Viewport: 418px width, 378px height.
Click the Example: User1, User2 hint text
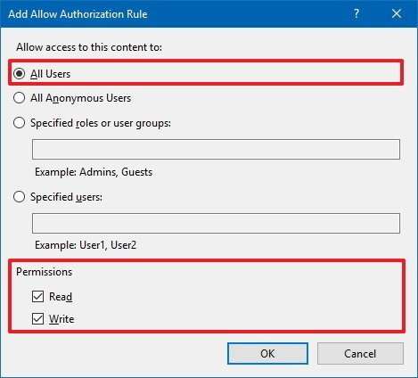[x=86, y=245]
